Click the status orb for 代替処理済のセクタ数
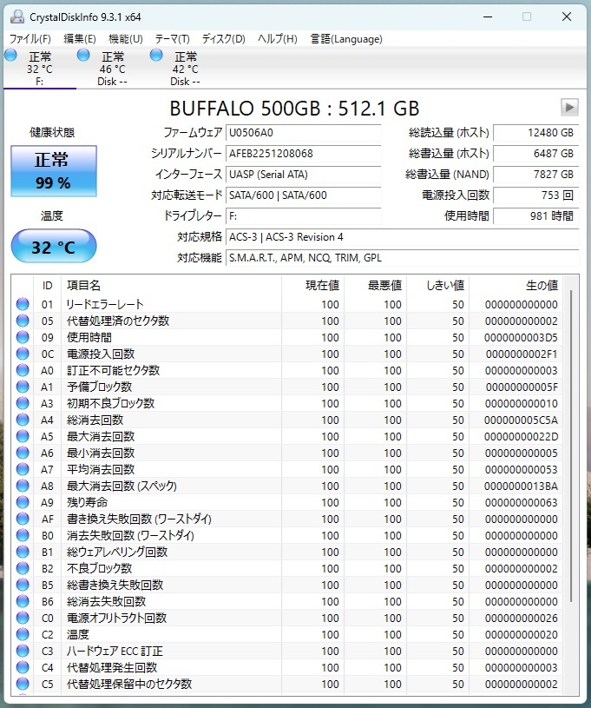Image resolution: width=591 pixels, height=708 pixels. point(23,321)
